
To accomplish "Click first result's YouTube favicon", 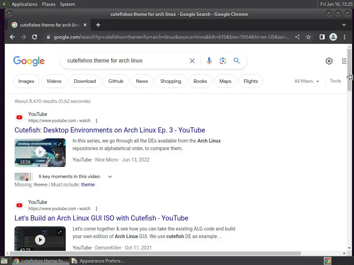I will (x=19, y=117).
